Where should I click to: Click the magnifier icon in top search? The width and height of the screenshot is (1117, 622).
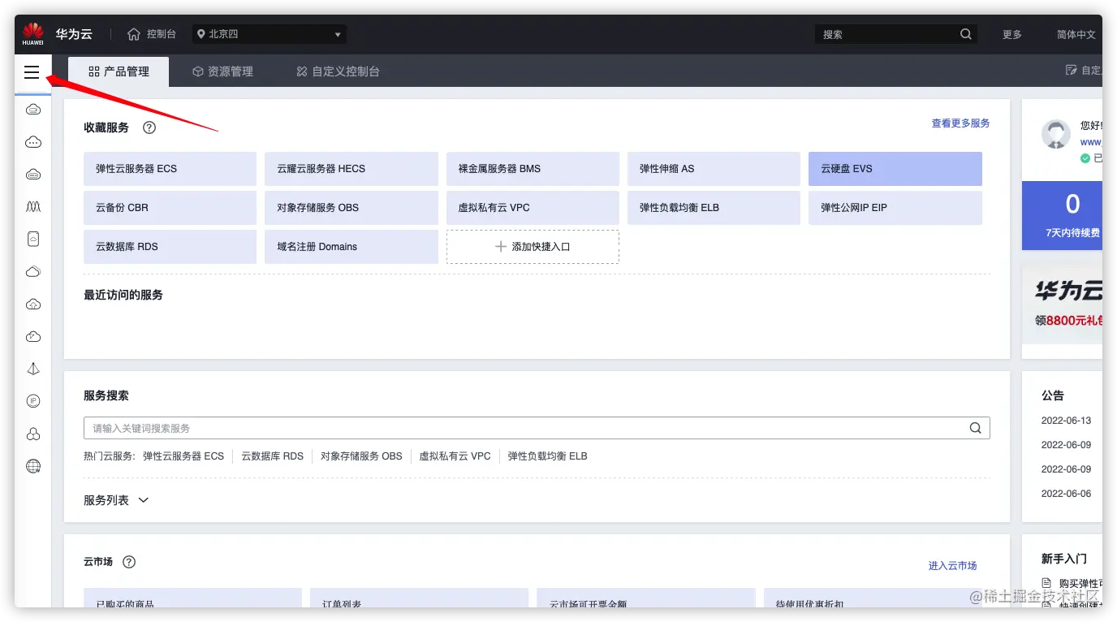pyautogui.click(x=966, y=34)
